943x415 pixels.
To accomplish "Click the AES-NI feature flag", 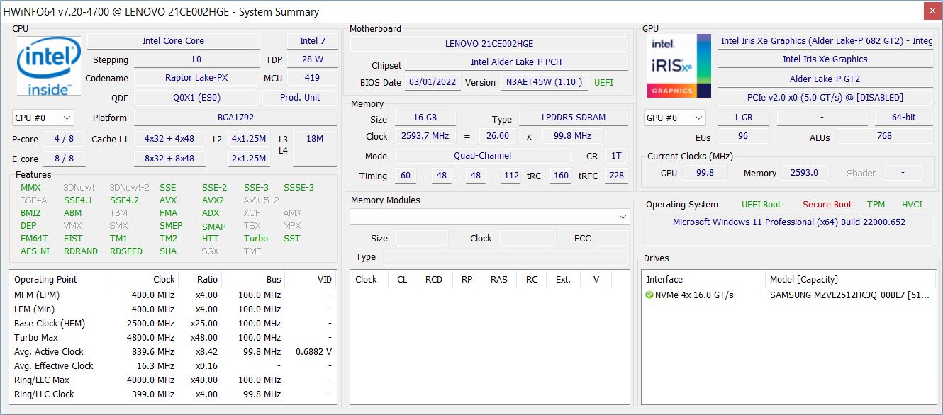I will pyautogui.click(x=35, y=251).
